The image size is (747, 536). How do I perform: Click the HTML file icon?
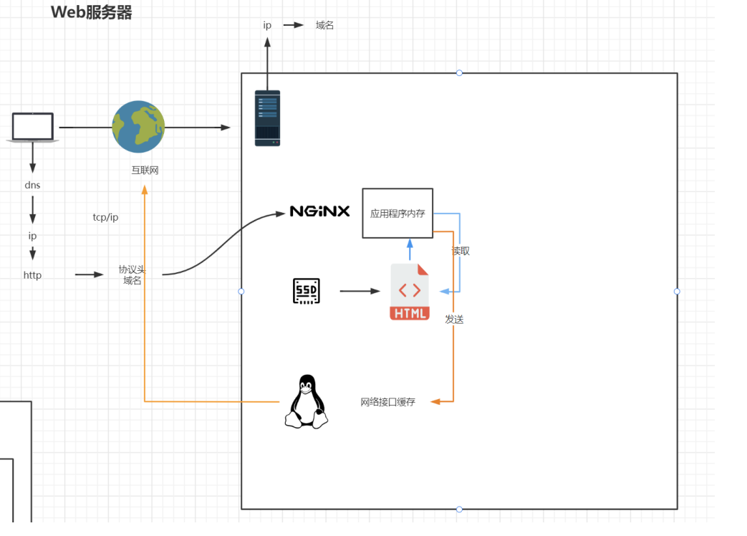coord(410,292)
